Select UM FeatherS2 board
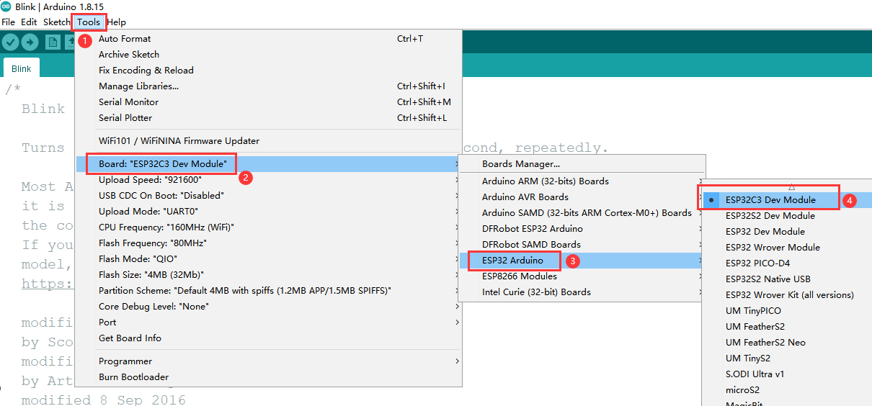 787,327
